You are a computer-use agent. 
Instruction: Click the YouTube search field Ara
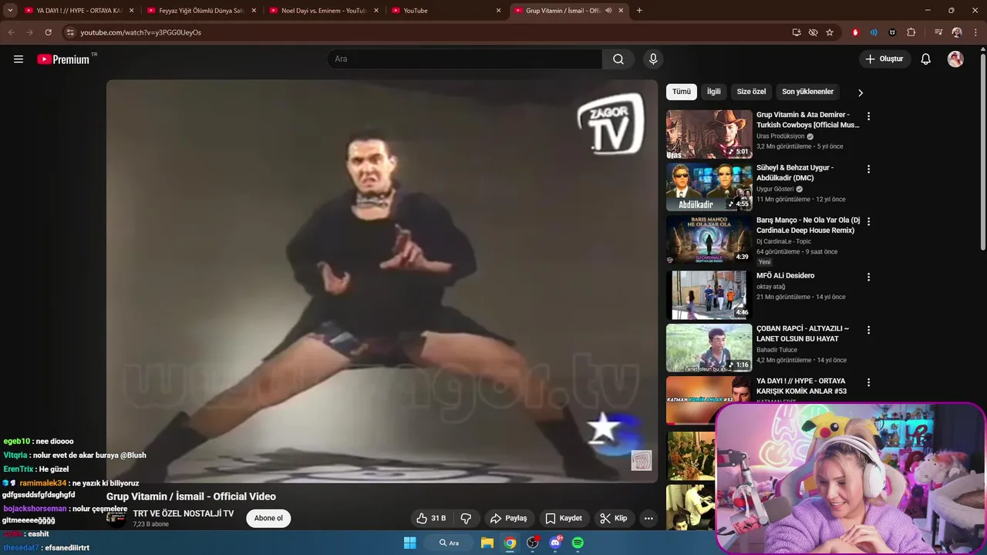coord(465,59)
